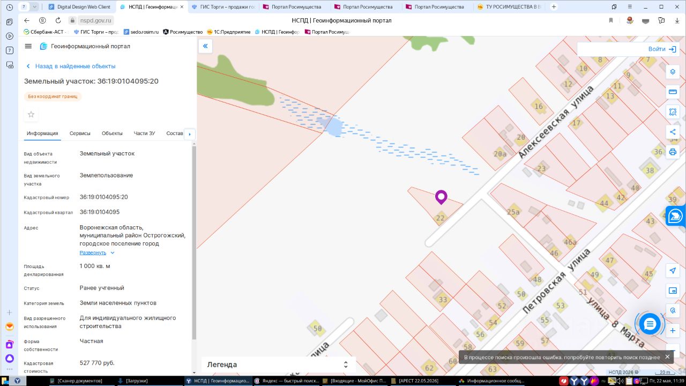Switch to the Сервисы tab
The height and width of the screenshot is (386, 686).
coord(80,133)
